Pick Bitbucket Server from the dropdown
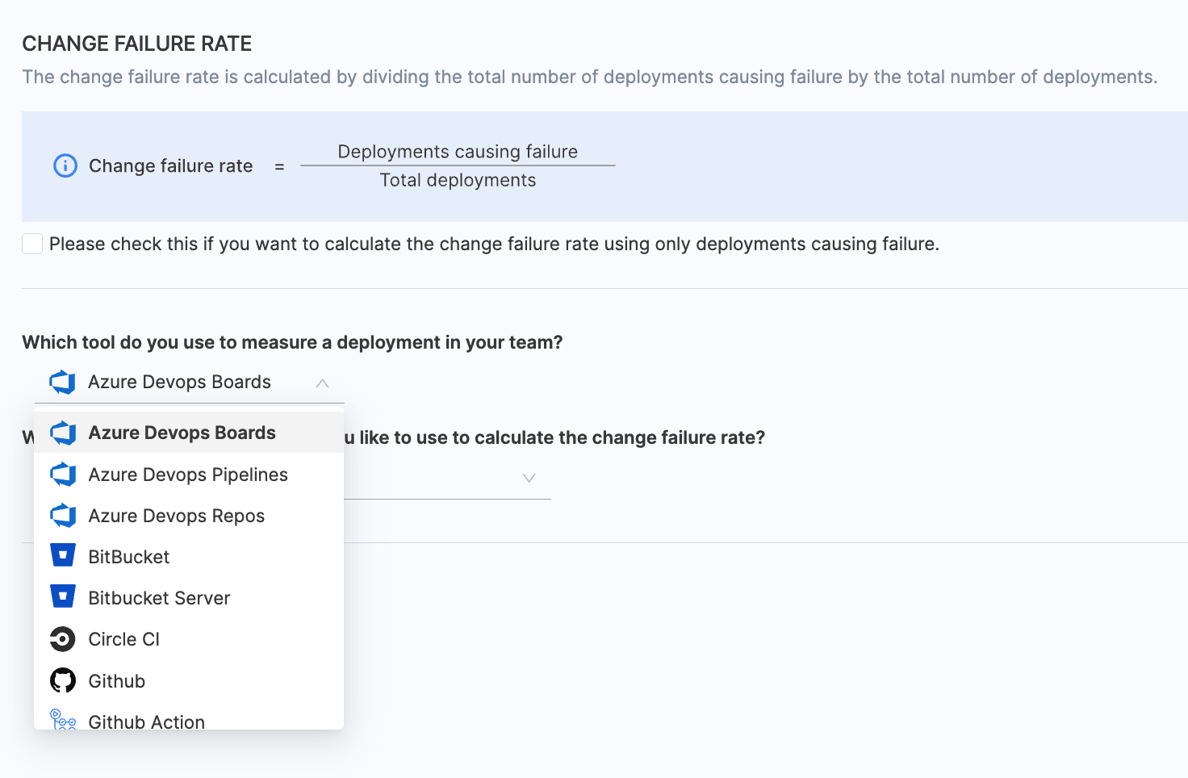1188x778 pixels. [x=159, y=598]
